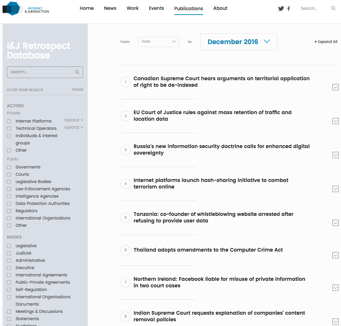Check Individuals & Interest groups filter
This screenshot has width=341, height=326.
point(9,136)
